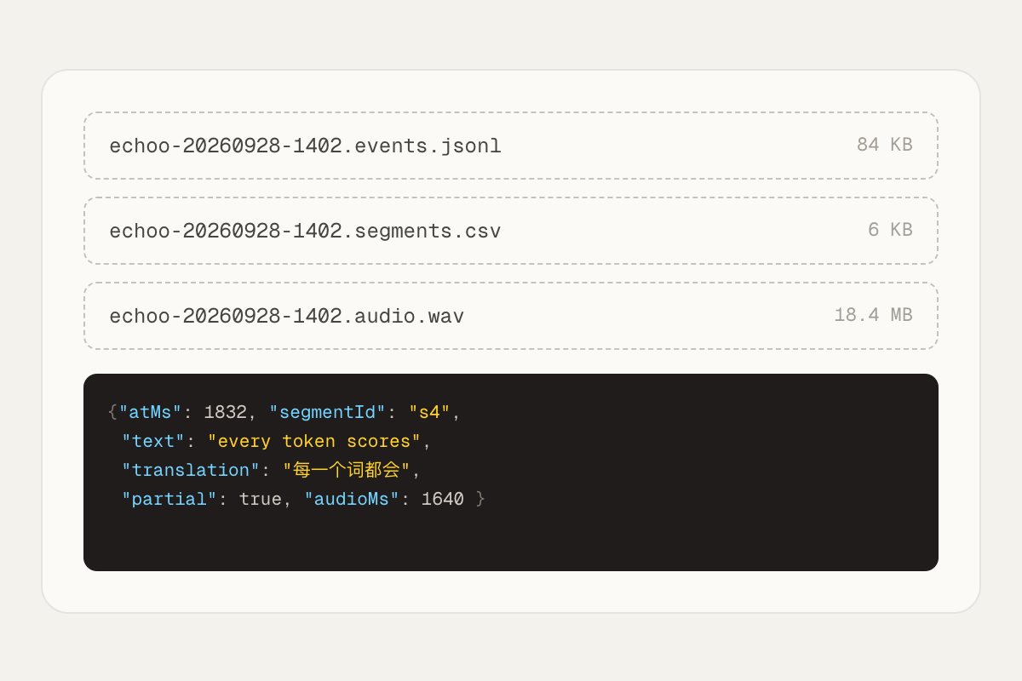Select the 1640 audioMs value

[x=443, y=500]
